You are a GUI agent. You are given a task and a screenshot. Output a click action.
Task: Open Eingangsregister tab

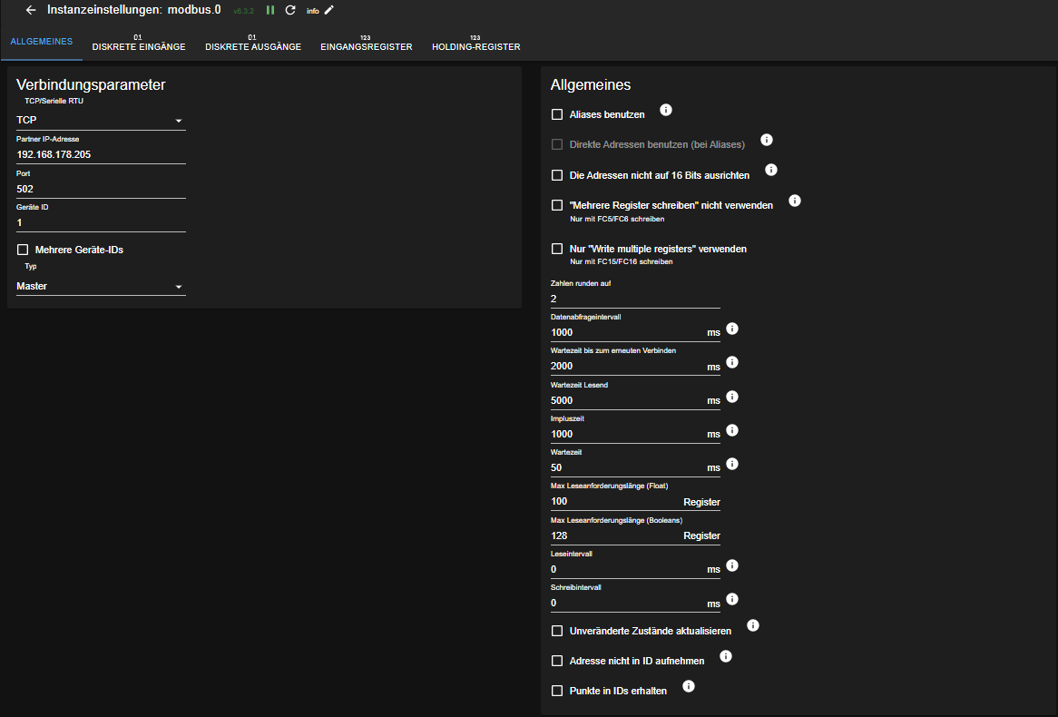click(367, 43)
